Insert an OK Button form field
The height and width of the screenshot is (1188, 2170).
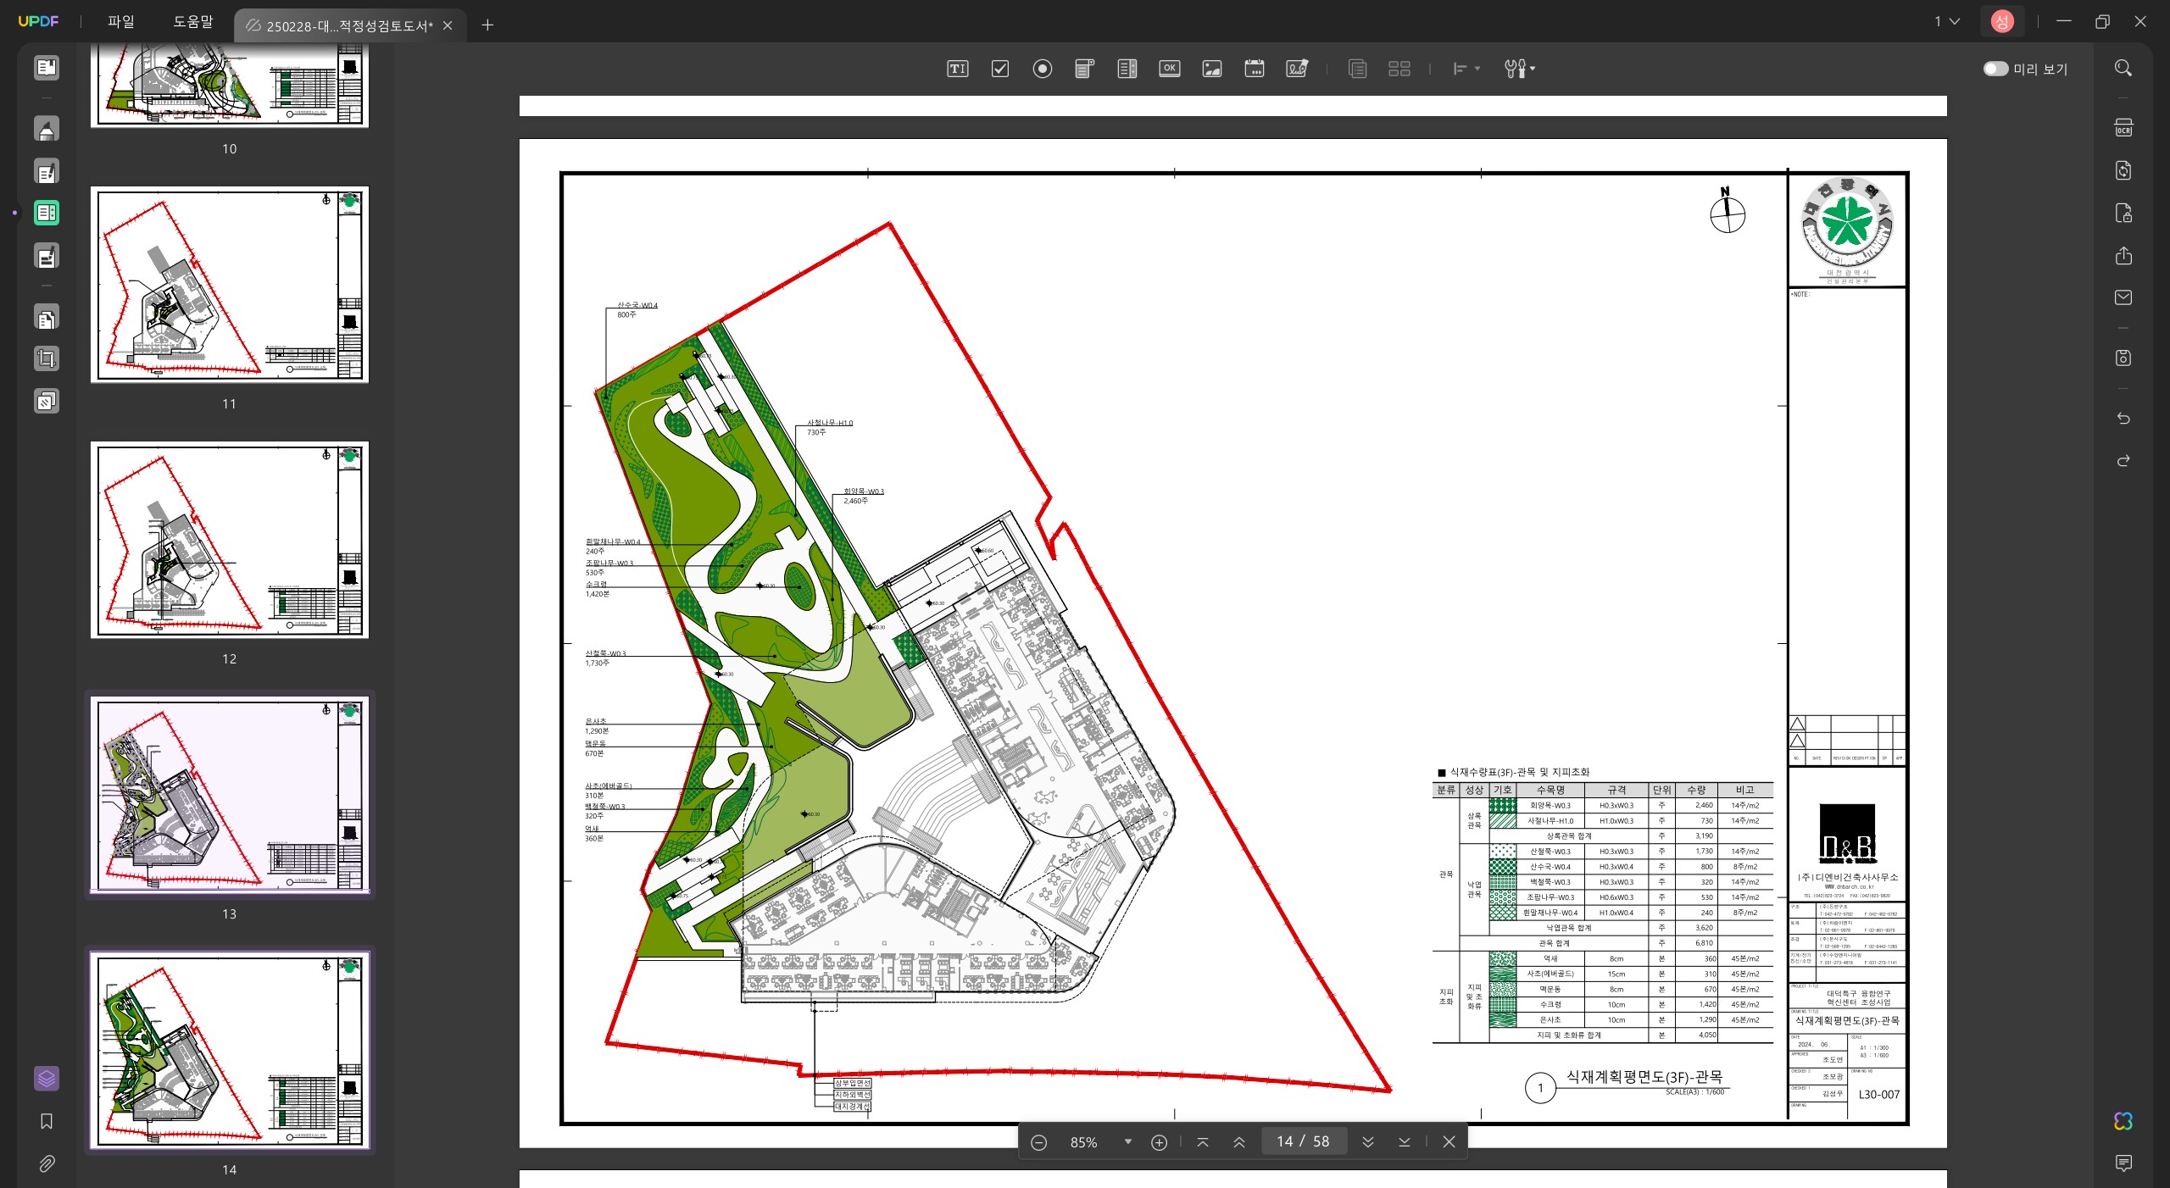1170,69
